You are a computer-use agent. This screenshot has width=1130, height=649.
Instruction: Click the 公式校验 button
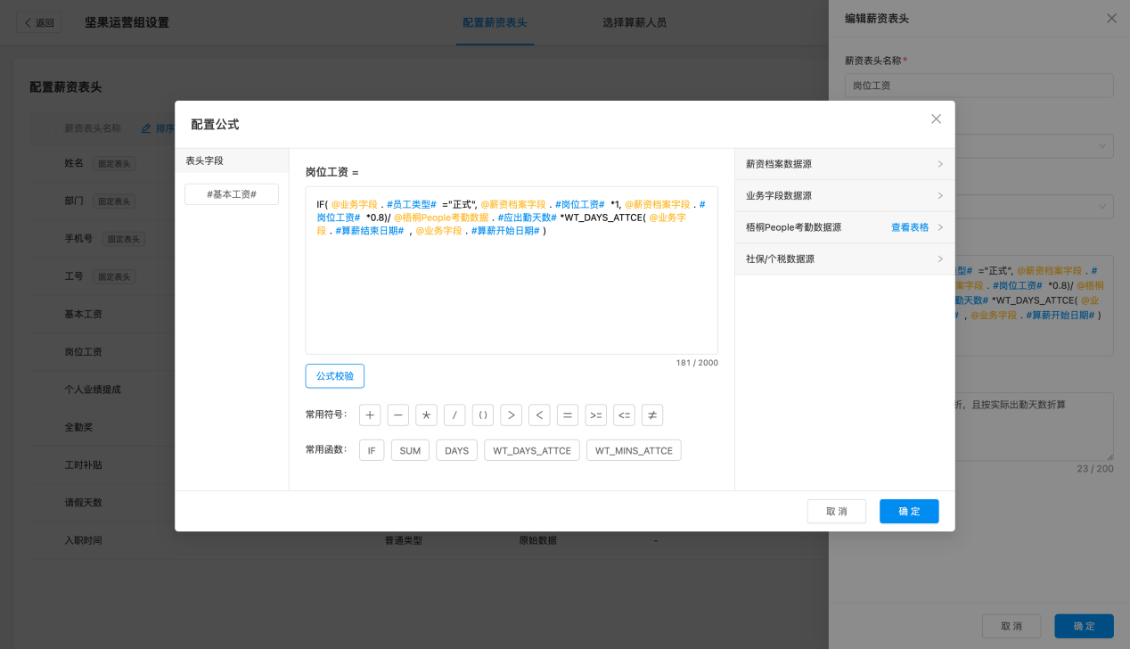[335, 376]
